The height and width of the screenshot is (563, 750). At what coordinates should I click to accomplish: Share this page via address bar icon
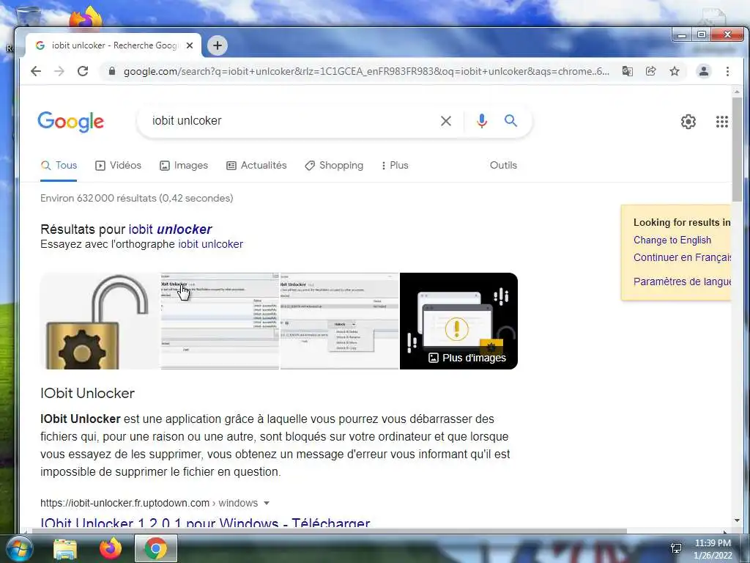pyautogui.click(x=650, y=71)
